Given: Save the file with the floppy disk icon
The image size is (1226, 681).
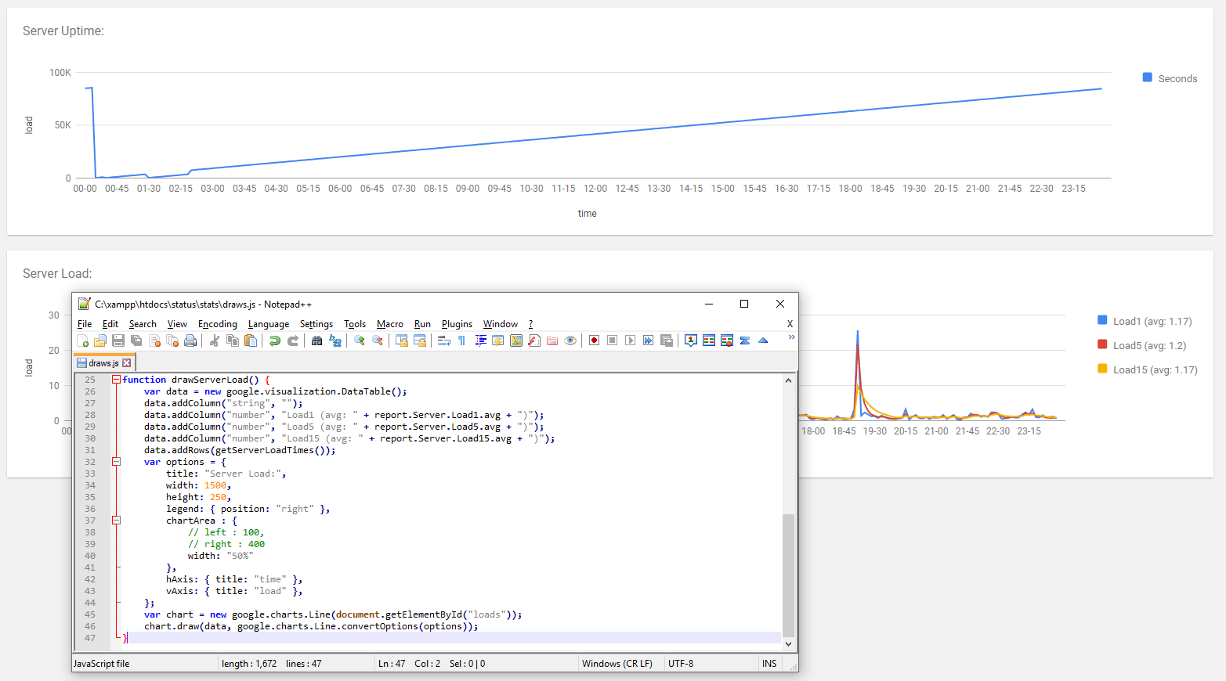Looking at the screenshot, I should click(118, 340).
